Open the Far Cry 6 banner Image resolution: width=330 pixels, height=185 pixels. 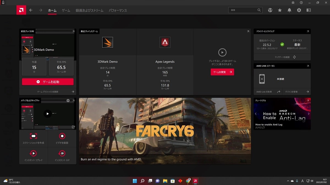point(165,131)
